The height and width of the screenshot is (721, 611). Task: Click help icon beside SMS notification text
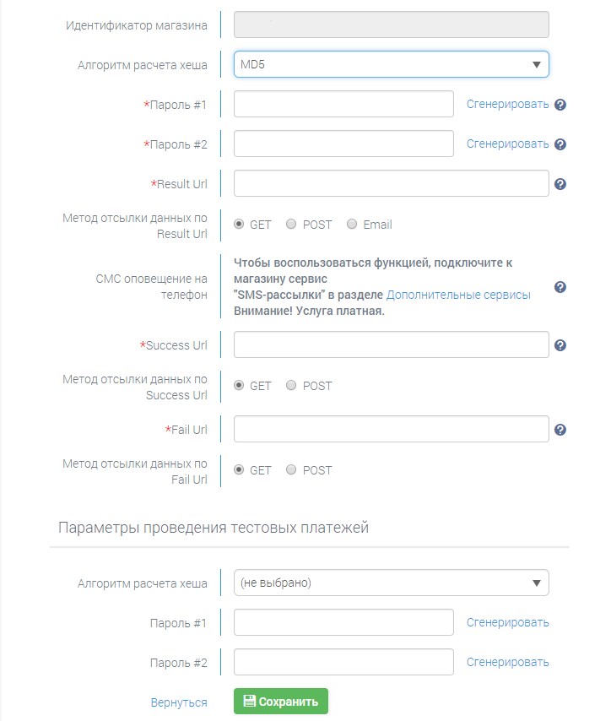pos(560,287)
